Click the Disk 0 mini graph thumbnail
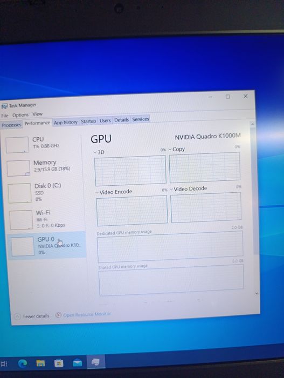 20,193
